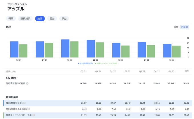This screenshot has height=119, width=194.
Task: Toggle 株価キャッシュフロー倍率 series in chart legend
Action: coord(106,63)
